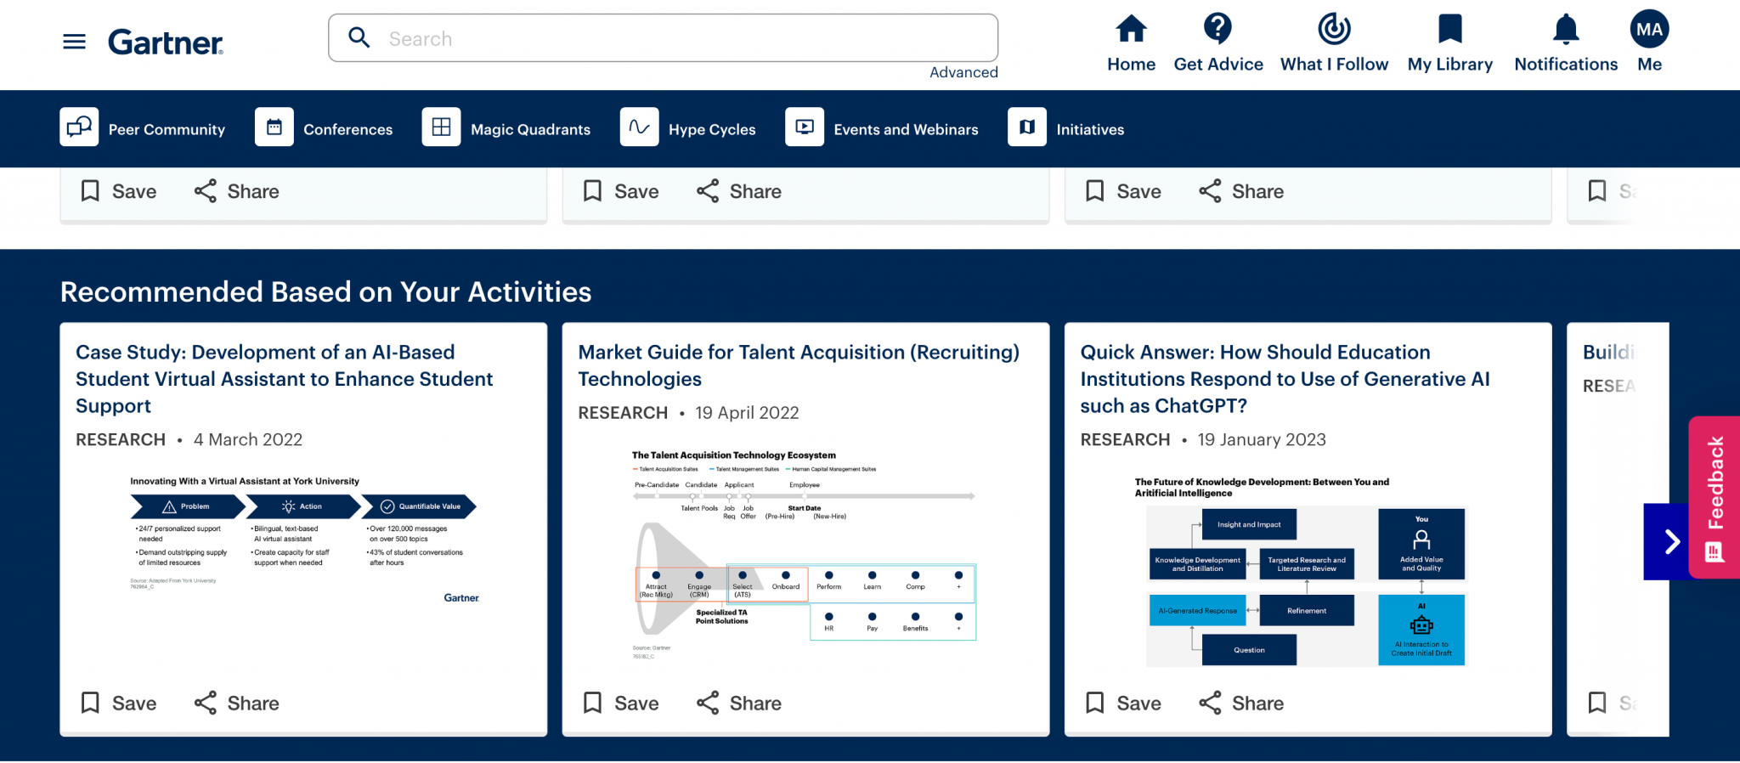Share the Quick Answer ChatGPT article

tap(1241, 703)
